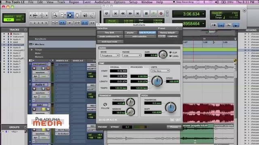Mute the dub2 track
Screen dimensions: 259x145
[x=48, y=109]
